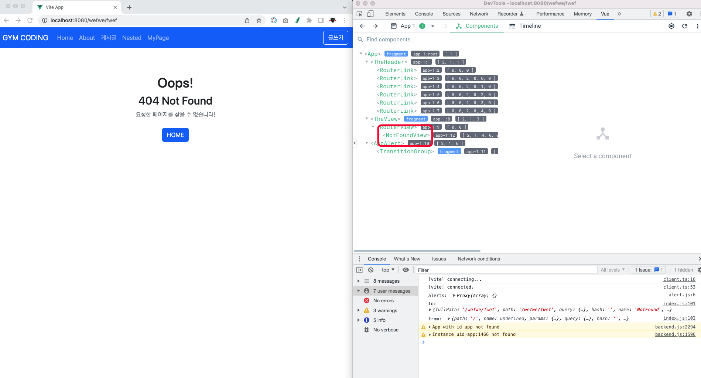Open DevTools settings gear
Image resolution: width=701 pixels, height=378 pixels.
689,14
